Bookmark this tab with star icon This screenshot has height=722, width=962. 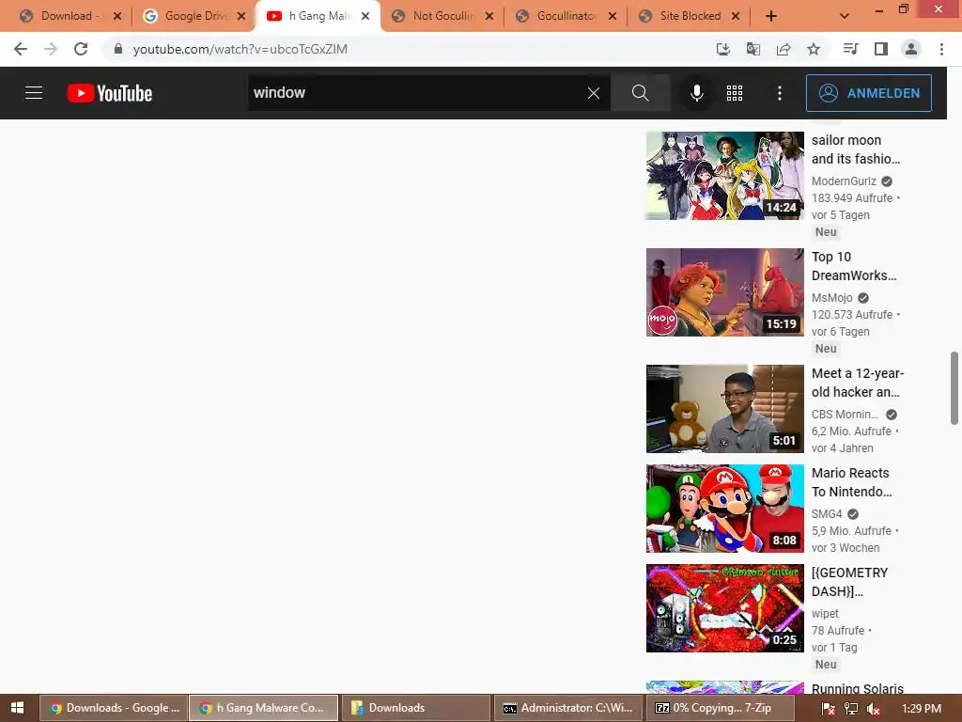[x=814, y=49]
